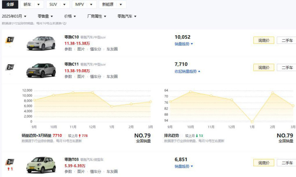Viewport: 296px width, 177px height.
Task: Open 车友圈 for 零跑T03
Action: [112, 172]
